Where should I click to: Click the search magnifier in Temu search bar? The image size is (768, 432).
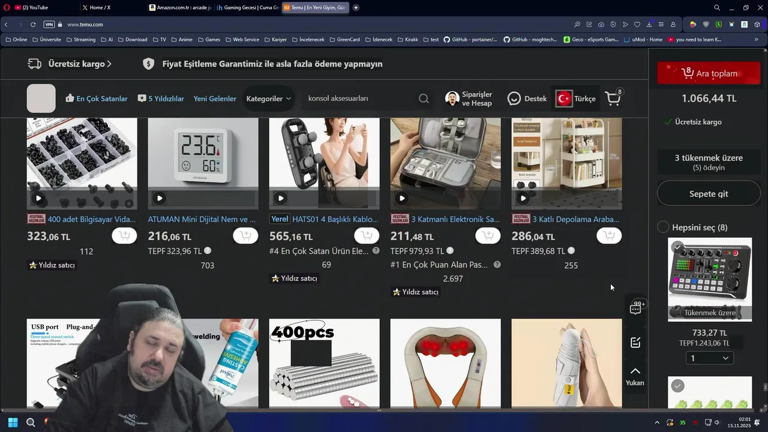424,99
